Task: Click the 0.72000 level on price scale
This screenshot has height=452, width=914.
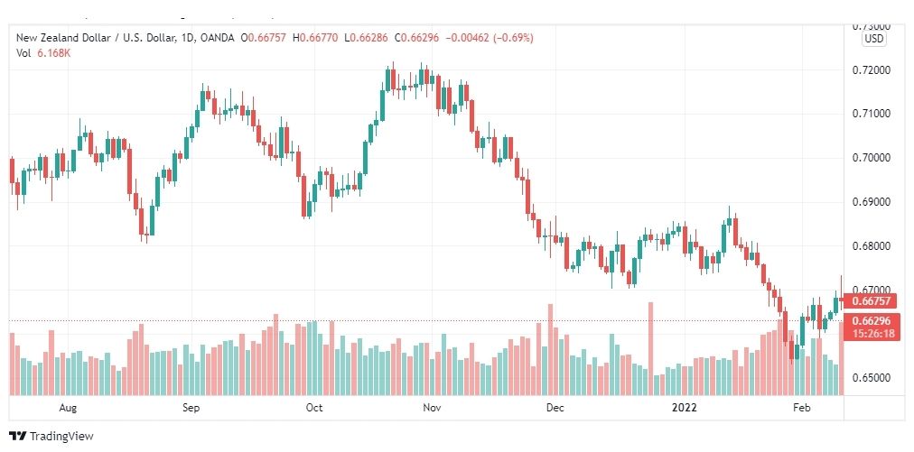Action: pos(871,69)
